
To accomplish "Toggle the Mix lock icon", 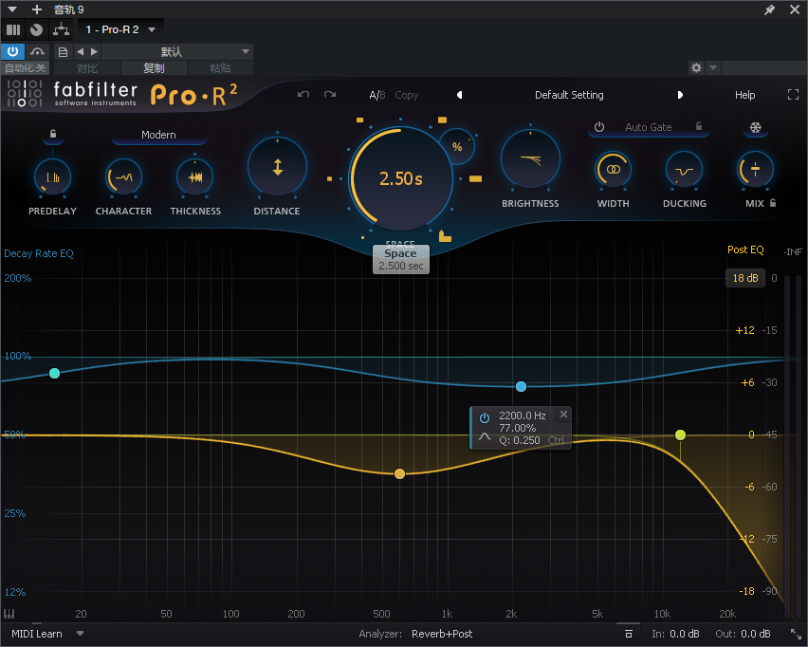I will tap(773, 203).
